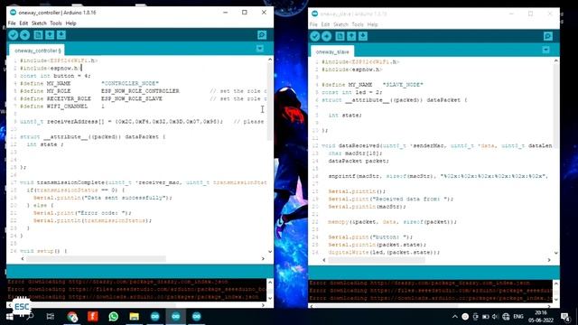Click New sketch icon in oneway_slave window
The image size is (578, 325).
pos(340,36)
